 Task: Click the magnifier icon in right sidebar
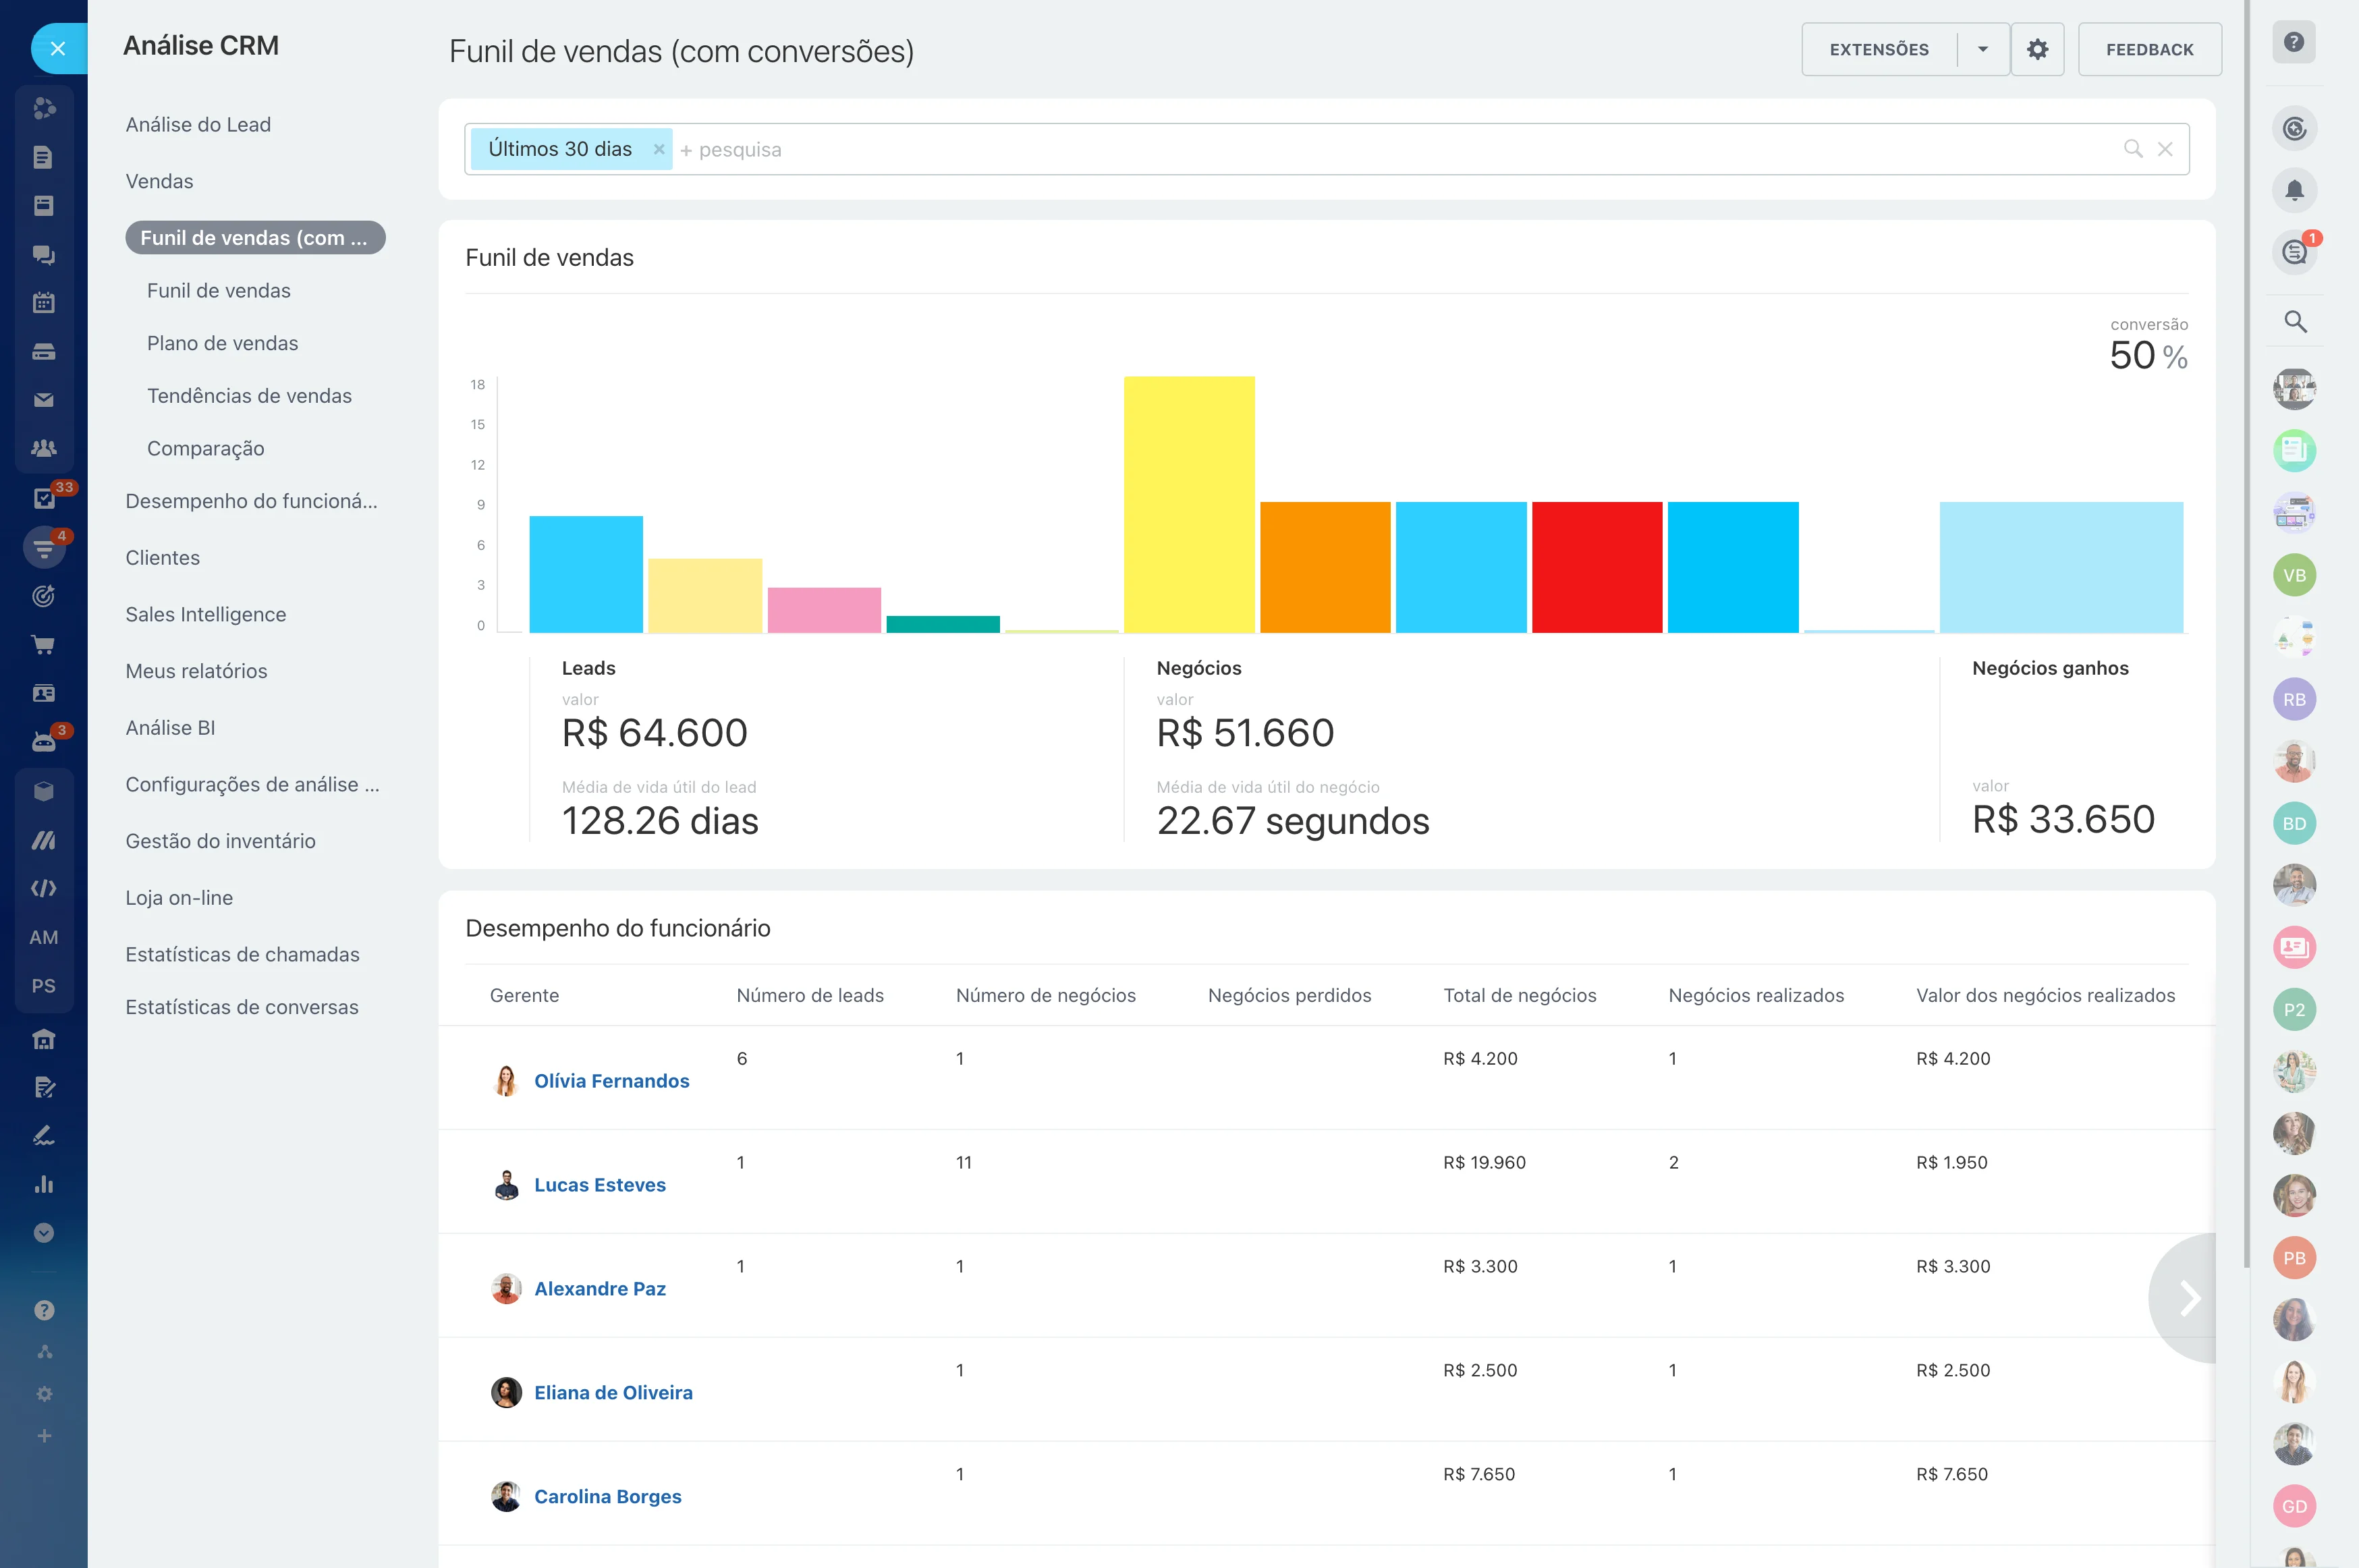(2295, 322)
